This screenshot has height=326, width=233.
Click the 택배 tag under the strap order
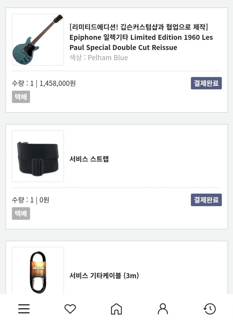coord(21,213)
